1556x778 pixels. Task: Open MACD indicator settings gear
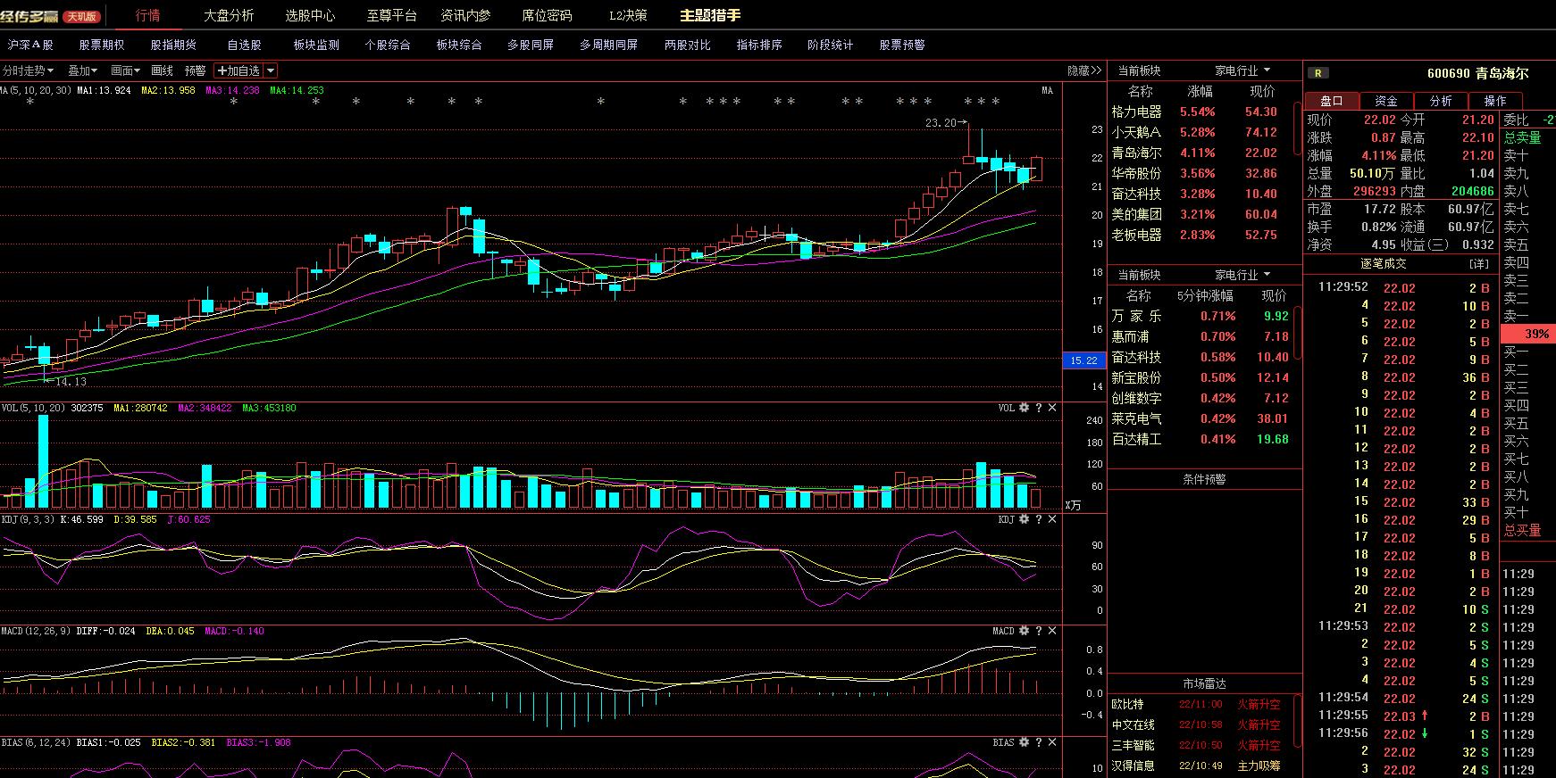1024,631
